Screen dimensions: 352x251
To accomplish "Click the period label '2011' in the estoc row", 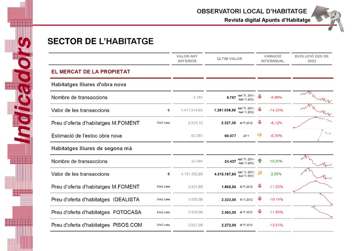I will tap(246, 136).
